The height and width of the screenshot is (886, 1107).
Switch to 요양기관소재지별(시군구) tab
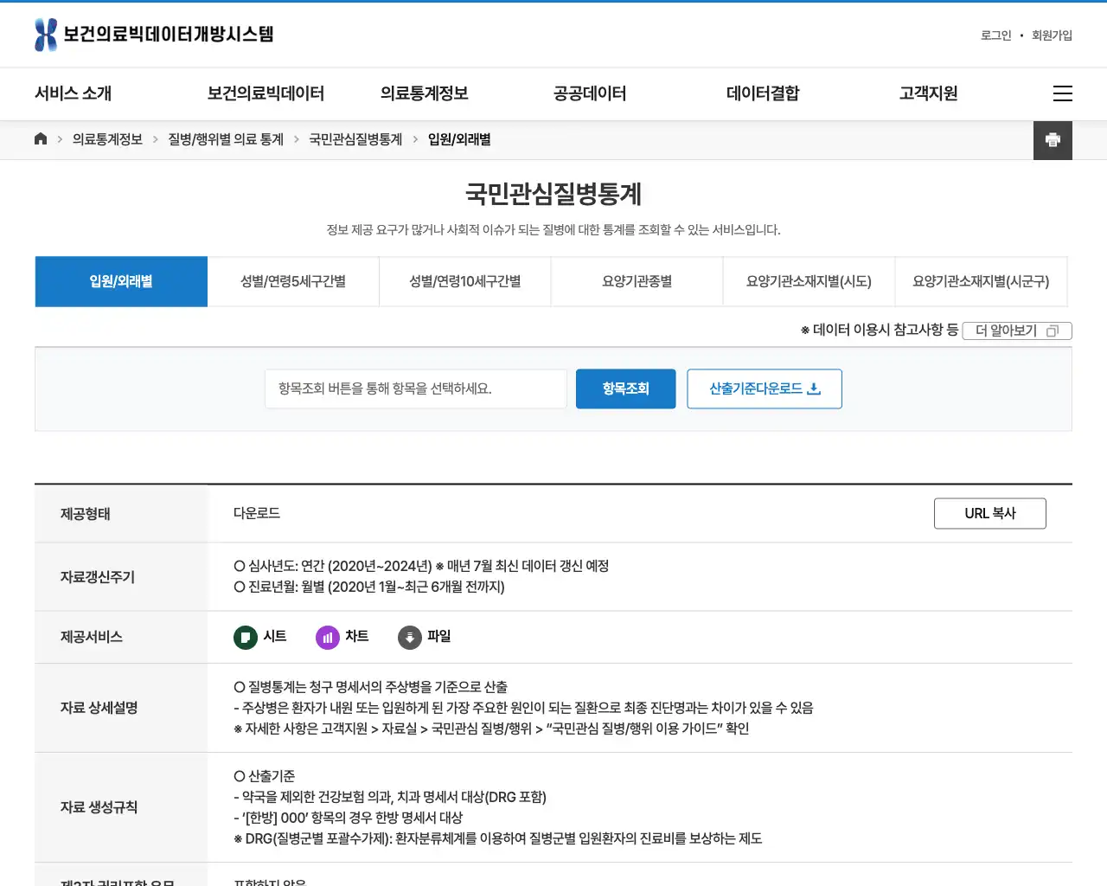(981, 281)
